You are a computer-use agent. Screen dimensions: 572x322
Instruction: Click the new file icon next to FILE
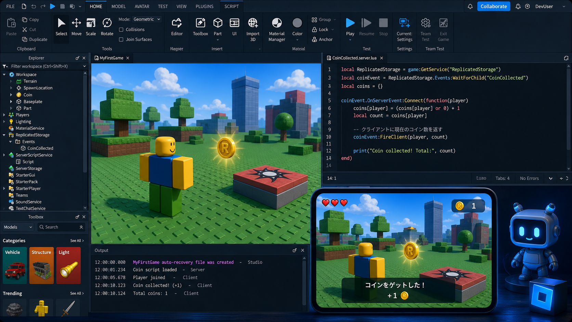tap(24, 6)
